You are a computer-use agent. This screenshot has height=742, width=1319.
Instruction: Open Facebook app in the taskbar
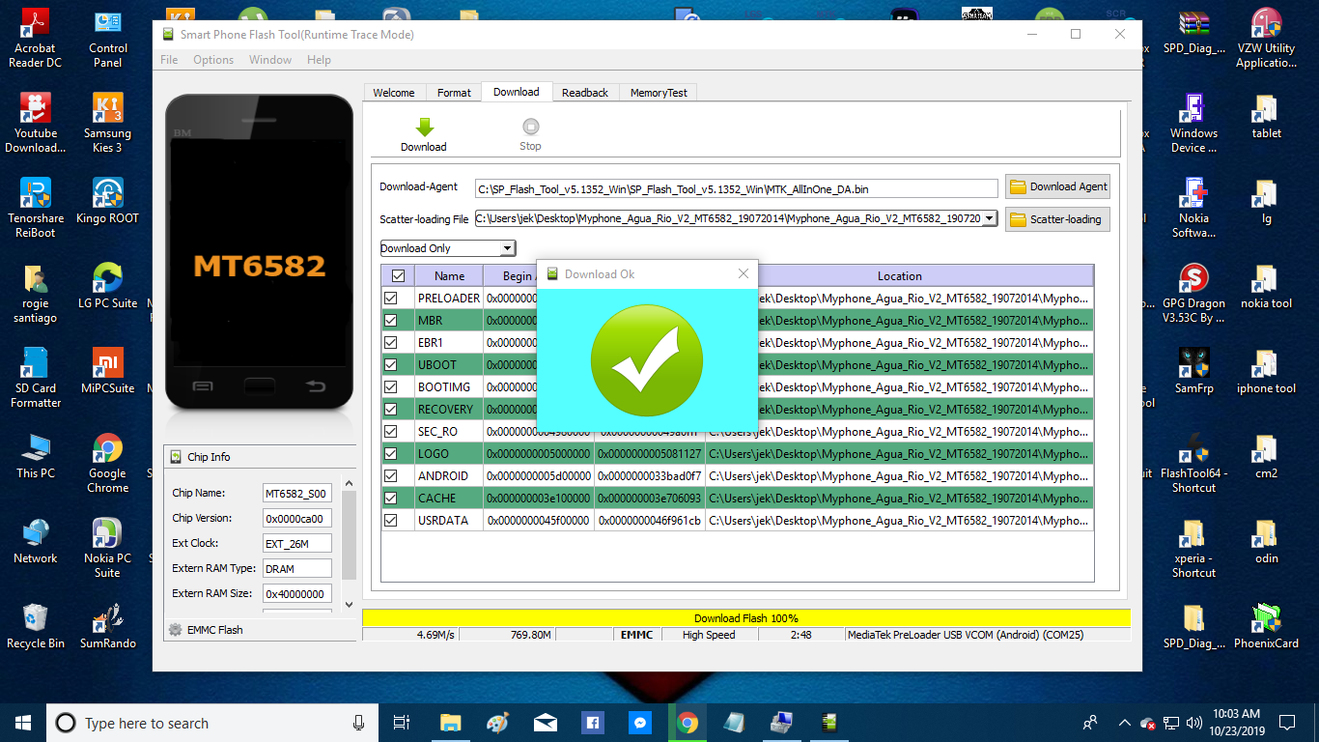[592, 723]
